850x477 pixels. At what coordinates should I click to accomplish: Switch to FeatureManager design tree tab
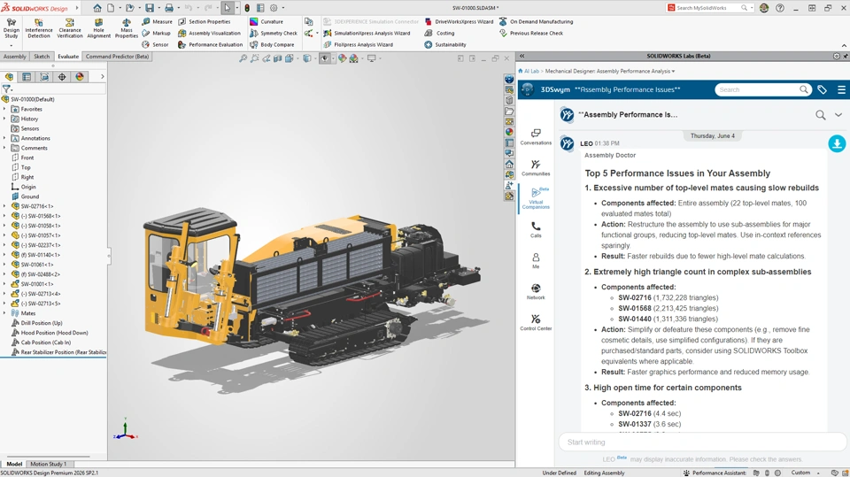coord(9,77)
